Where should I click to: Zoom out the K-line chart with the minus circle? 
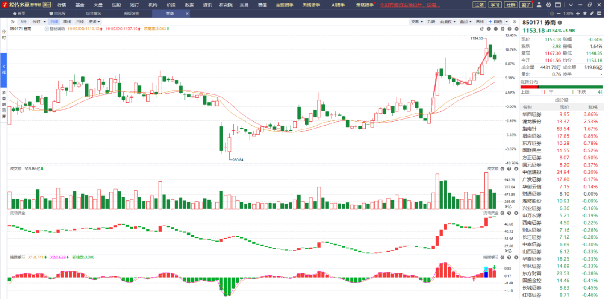495,29
